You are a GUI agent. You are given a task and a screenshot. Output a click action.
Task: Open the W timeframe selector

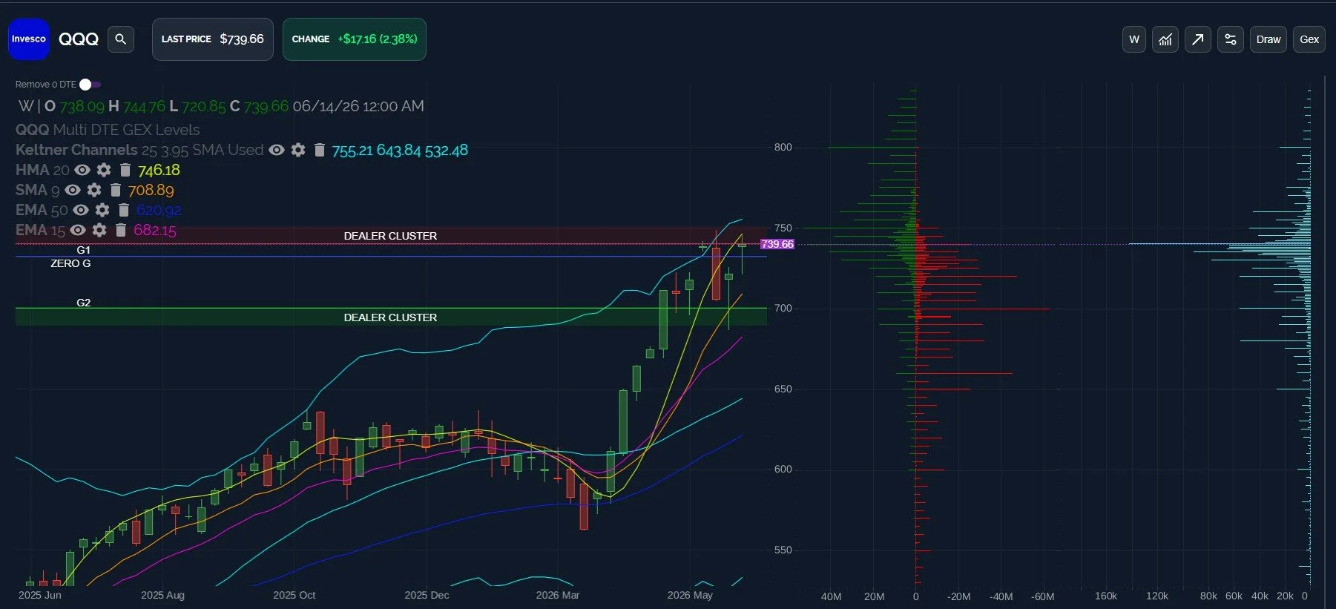(x=1134, y=39)
